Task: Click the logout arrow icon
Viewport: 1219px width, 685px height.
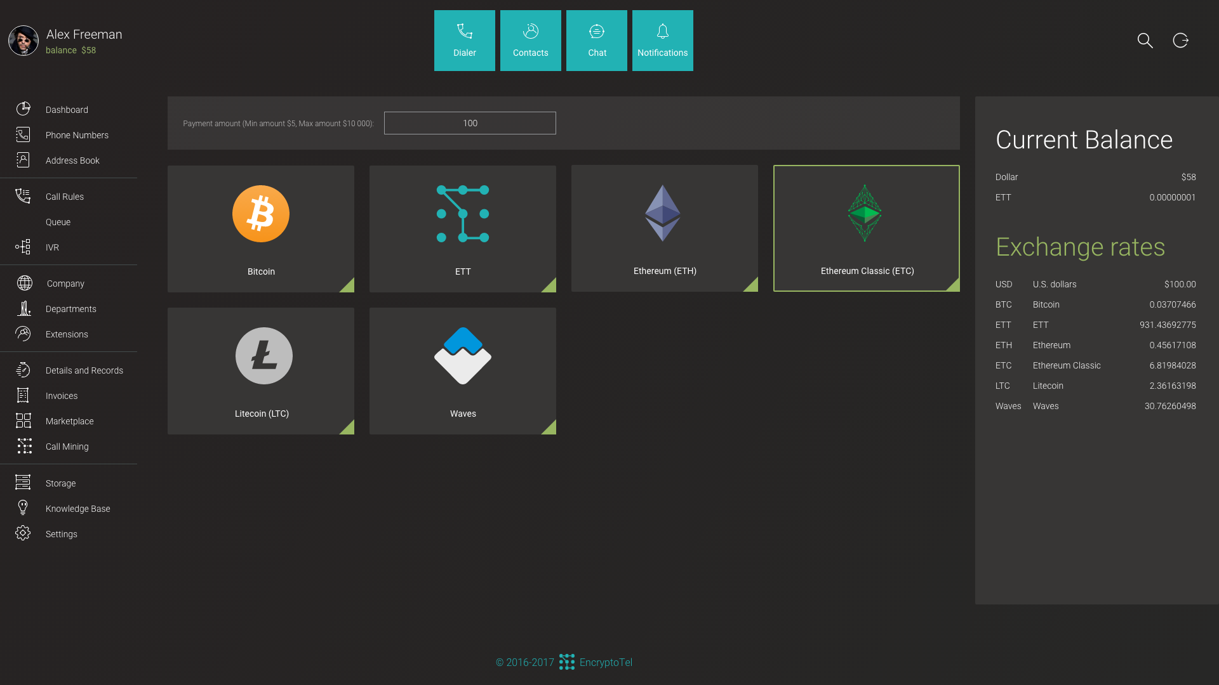Action: click(1181, 41)
